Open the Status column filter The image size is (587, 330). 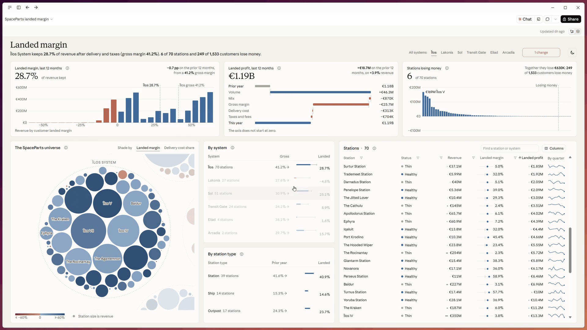418,158
